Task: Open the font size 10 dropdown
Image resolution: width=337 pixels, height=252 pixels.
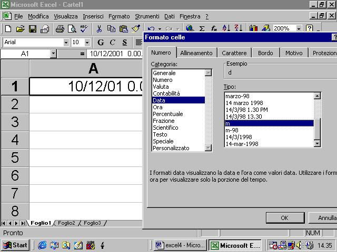Action: [x=87, y=43]
